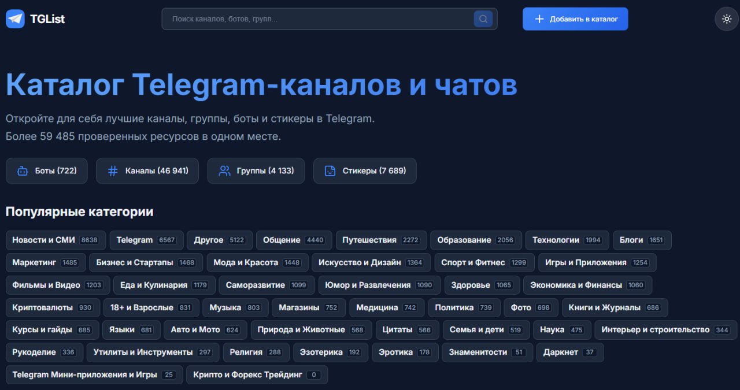Open the Группы (4 133) section
Screen dimensions: 740x390
[x=256, y=171]
